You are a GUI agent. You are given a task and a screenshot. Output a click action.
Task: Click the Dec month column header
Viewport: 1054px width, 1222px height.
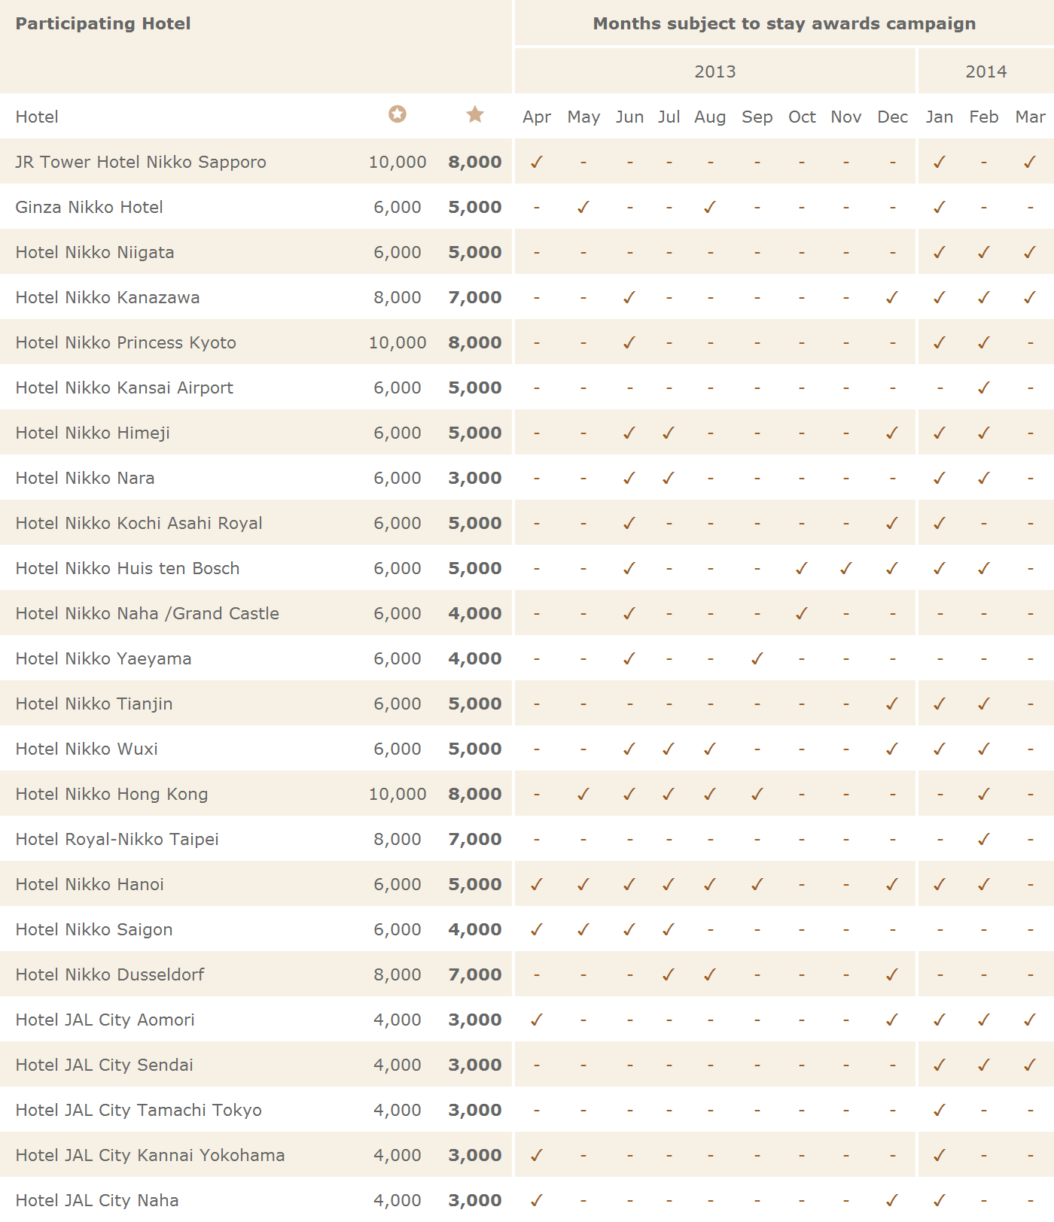(x=893, y=117)
